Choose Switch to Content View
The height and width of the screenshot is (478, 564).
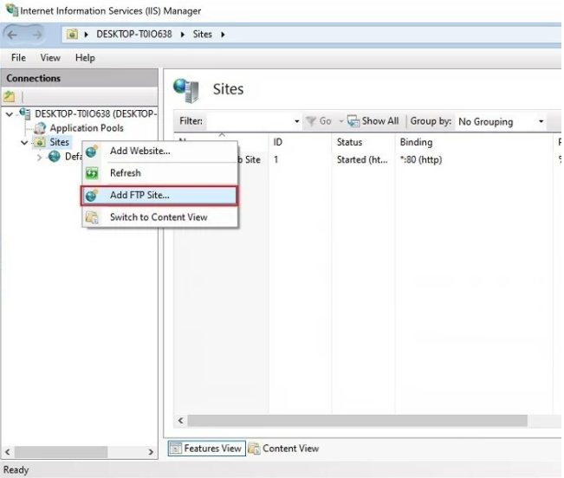pyautogui.click(x=159, y=217)
